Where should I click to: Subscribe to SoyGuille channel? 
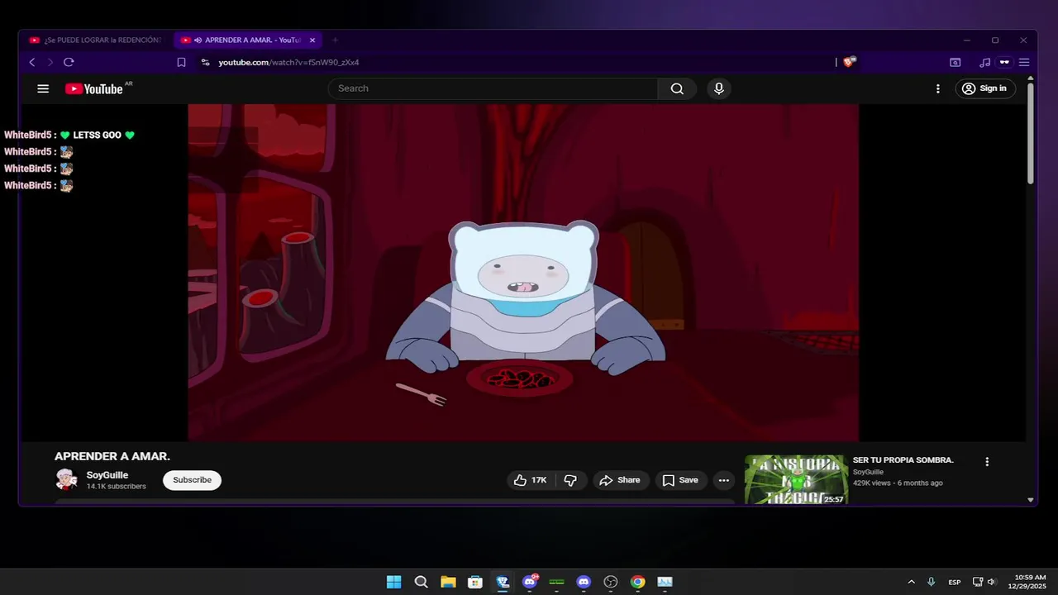(192, 480)
